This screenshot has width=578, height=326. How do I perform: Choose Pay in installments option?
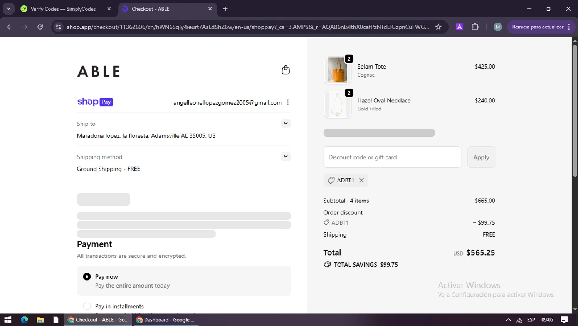click(87, 306)
